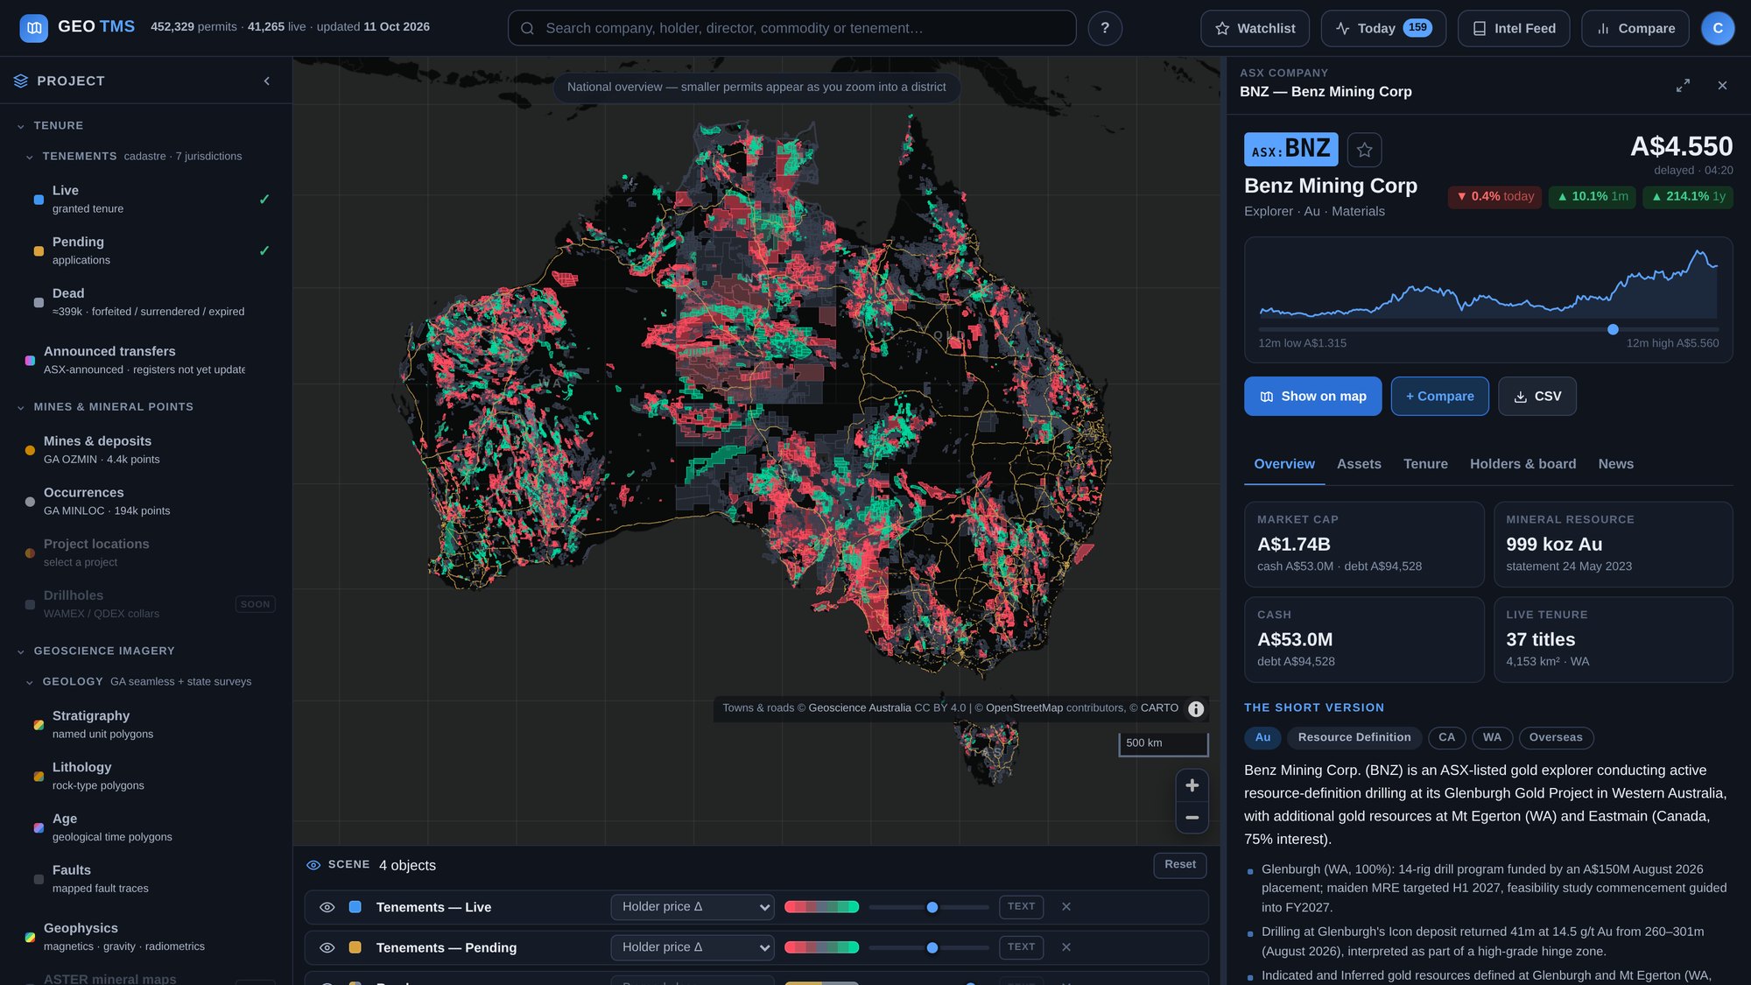Click the Market Cap card
Viewport: 1751px width, 985px height.
tap(1363, 545)
